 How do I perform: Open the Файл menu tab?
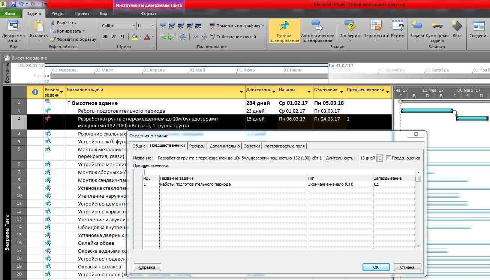[x=10, y=13]
